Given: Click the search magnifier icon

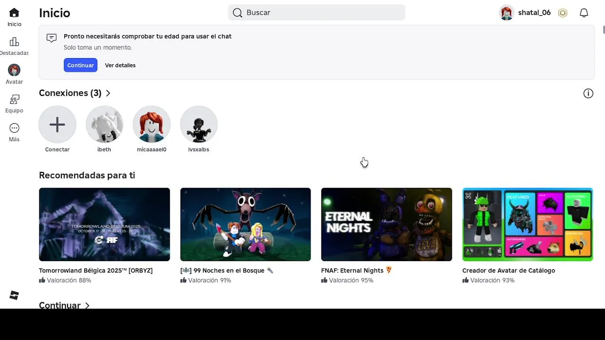Looking at the screenshot, I should pos(237,13).
